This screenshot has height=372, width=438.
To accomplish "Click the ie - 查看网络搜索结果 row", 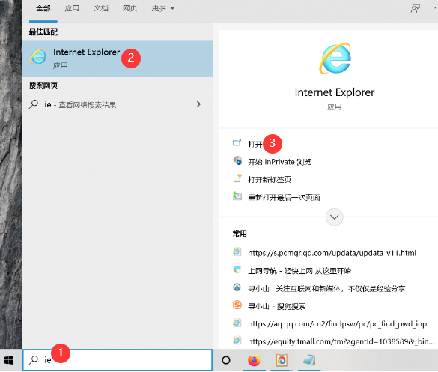I will 118,104.
